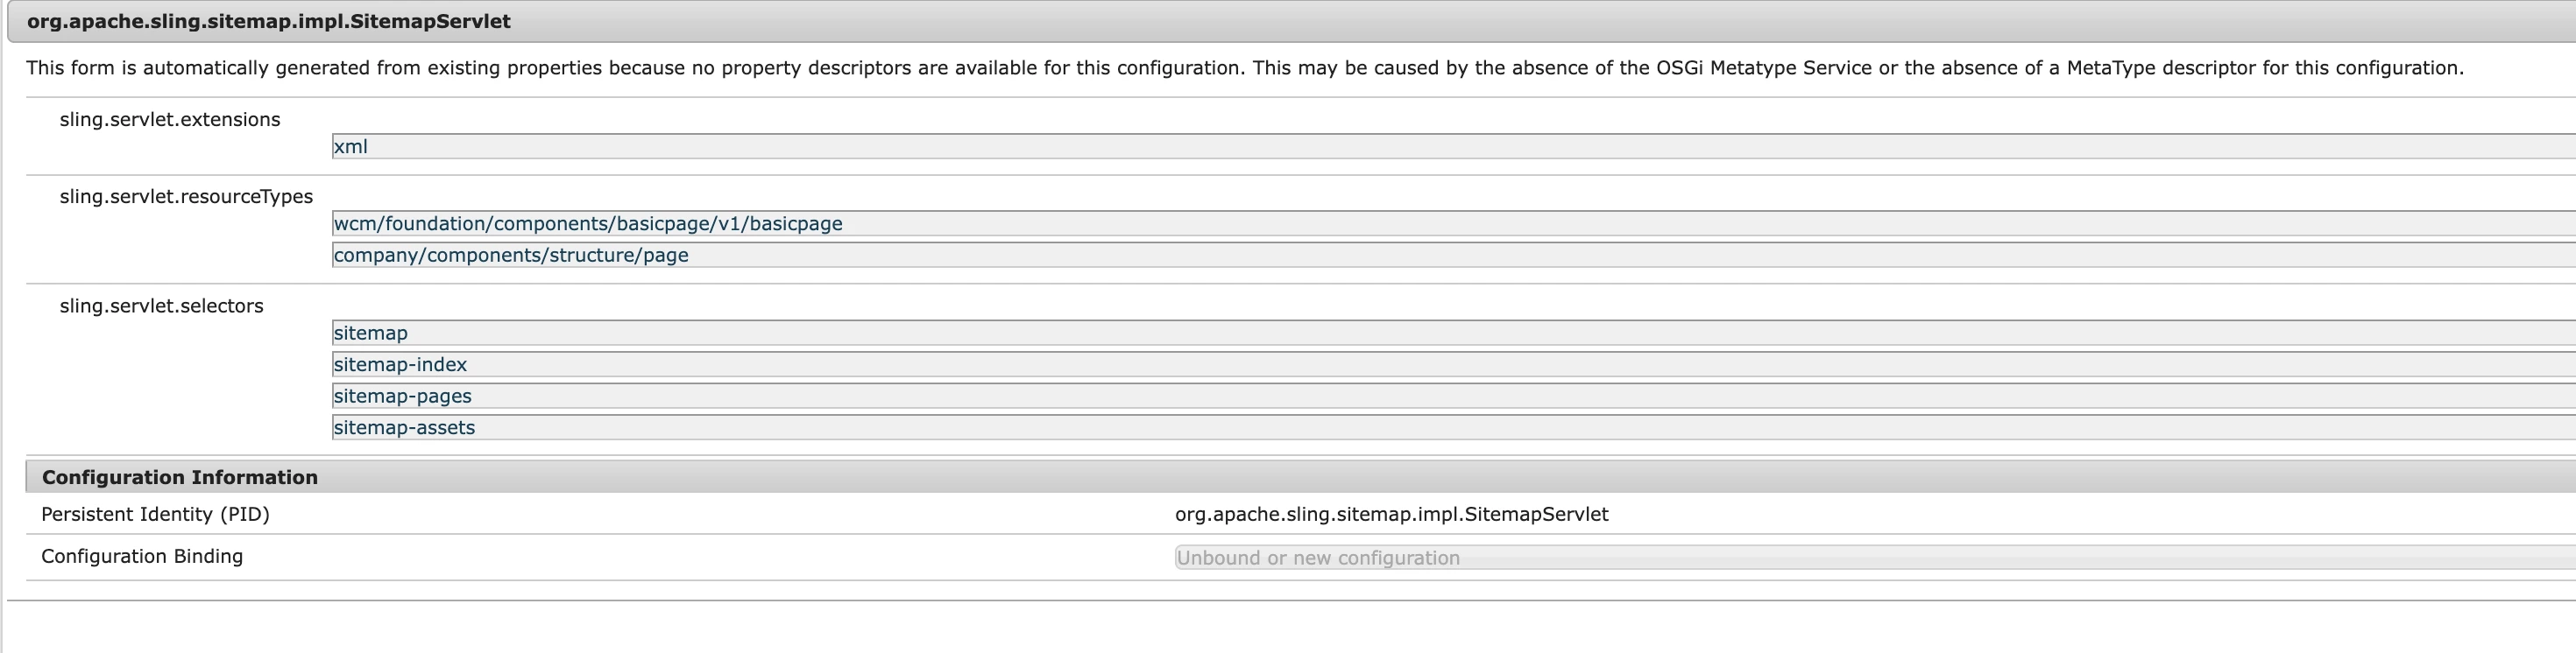
Task: Click the sling.servlet.resourceTypes label
Action: 186,197
